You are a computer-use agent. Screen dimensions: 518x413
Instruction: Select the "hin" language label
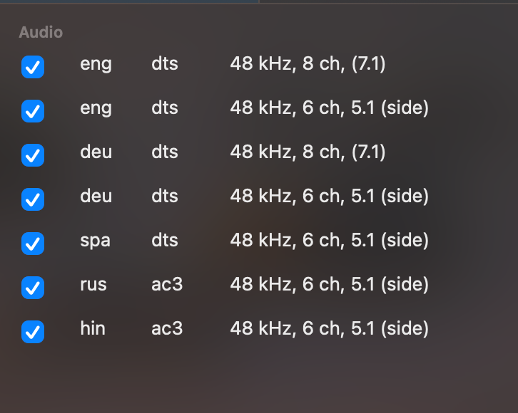tap(93, 328)
